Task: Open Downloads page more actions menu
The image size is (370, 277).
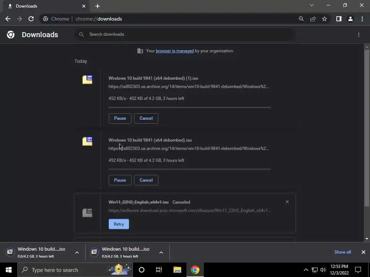Action: 359,35
